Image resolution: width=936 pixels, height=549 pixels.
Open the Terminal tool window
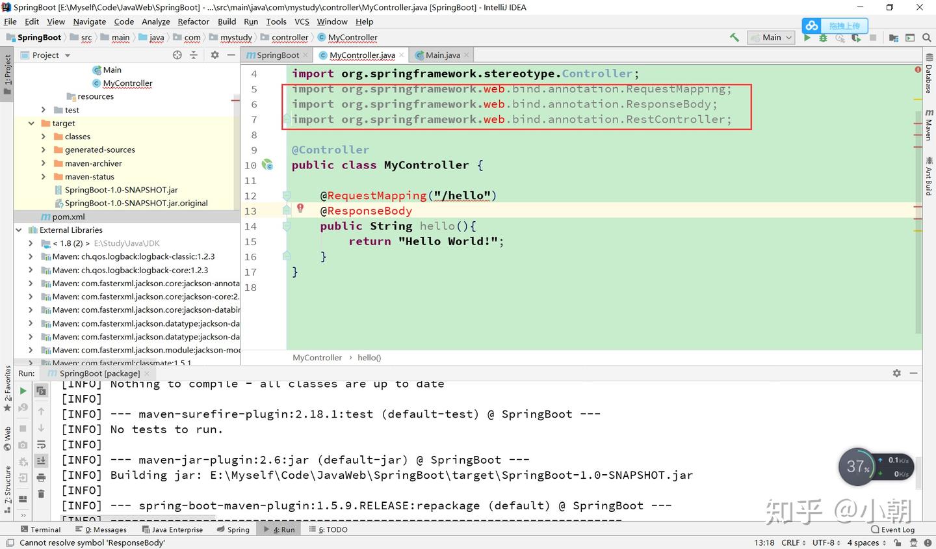point(40,529)
